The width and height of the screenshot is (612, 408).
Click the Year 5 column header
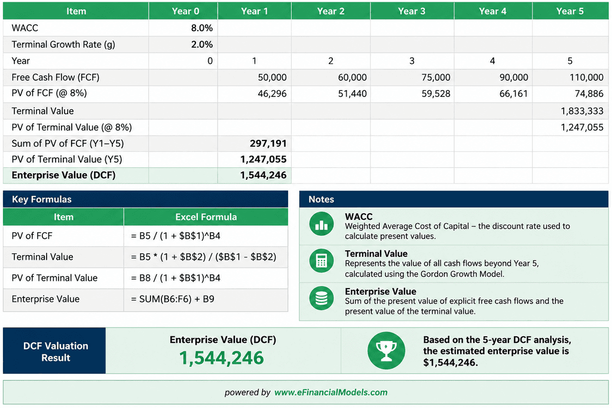point(570,11)
